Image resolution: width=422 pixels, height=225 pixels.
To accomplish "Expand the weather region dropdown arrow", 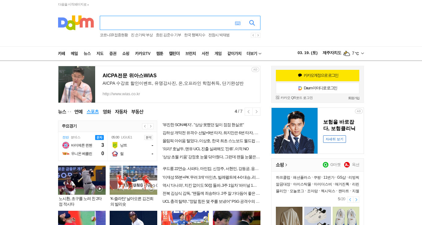I will [362, 53].
